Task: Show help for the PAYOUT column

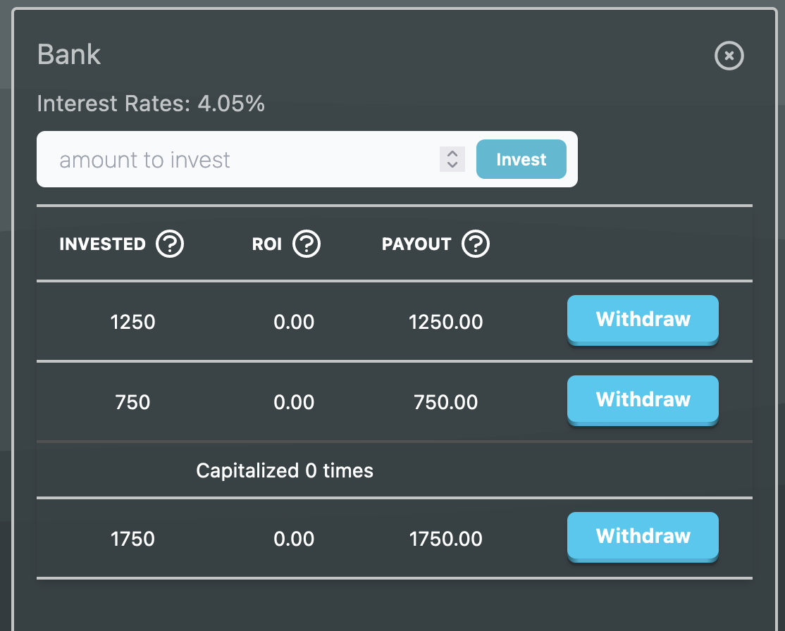Action: (x=476, y=244)
